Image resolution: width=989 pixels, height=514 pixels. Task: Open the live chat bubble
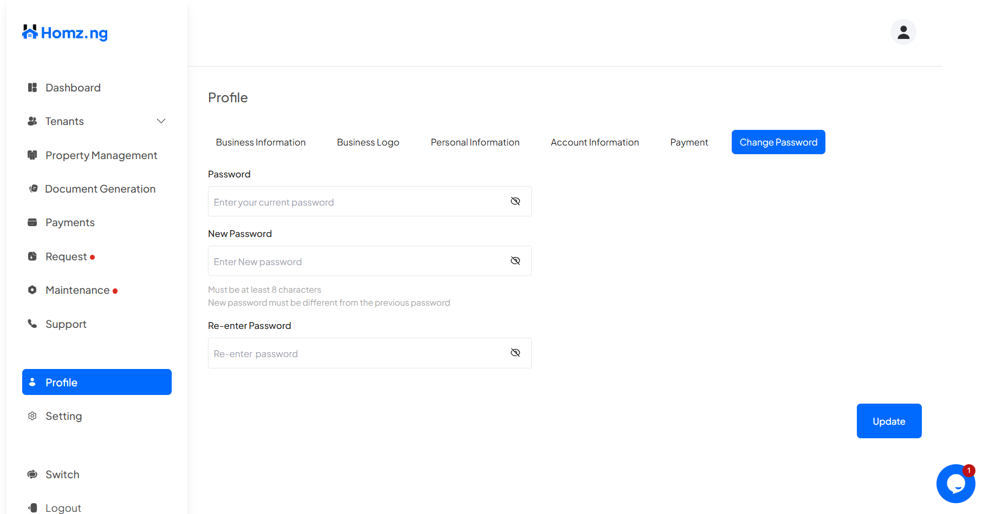[x=956, y=484]
